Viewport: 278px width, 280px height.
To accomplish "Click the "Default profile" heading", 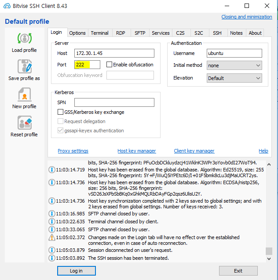I will (27, 22).
